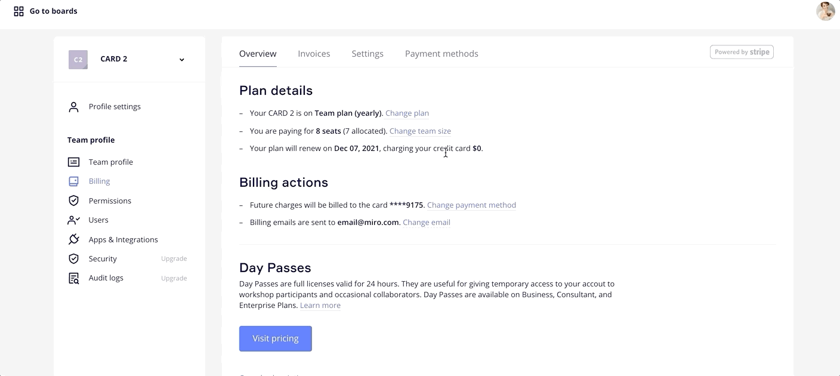Click the Users icon in sidebar

point(73,220)
